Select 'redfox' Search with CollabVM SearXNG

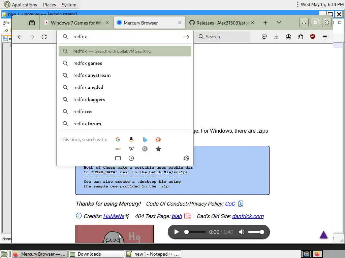pyautogui.click(x=125, y=51)
